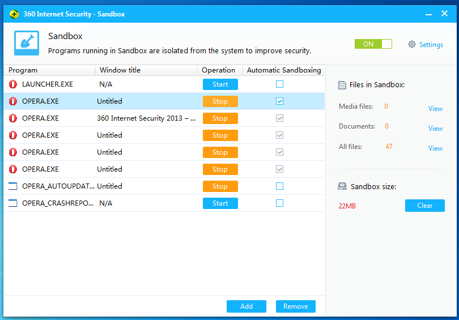Screen dimensions: 459x320
Task: Sort by Window title column header
Action: (x=146, y=70)
